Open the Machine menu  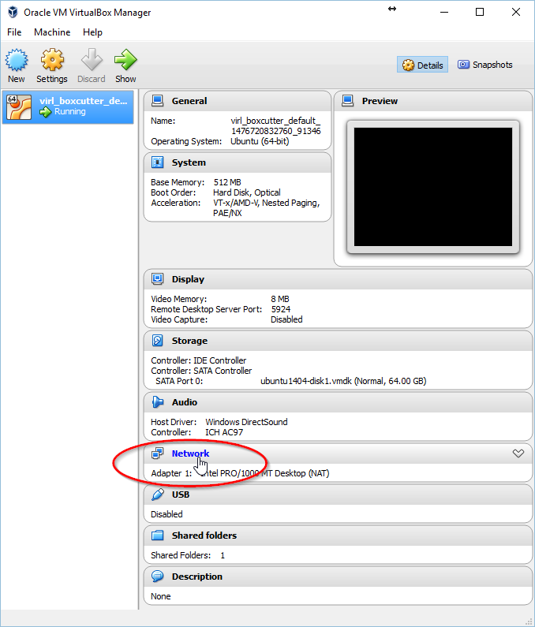point(52,32)
